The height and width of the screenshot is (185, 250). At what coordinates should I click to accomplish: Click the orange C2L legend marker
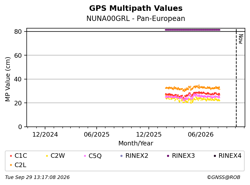(11, 165)
